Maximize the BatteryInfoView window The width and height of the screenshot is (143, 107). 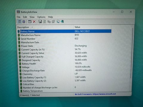(x=122, y=12)
